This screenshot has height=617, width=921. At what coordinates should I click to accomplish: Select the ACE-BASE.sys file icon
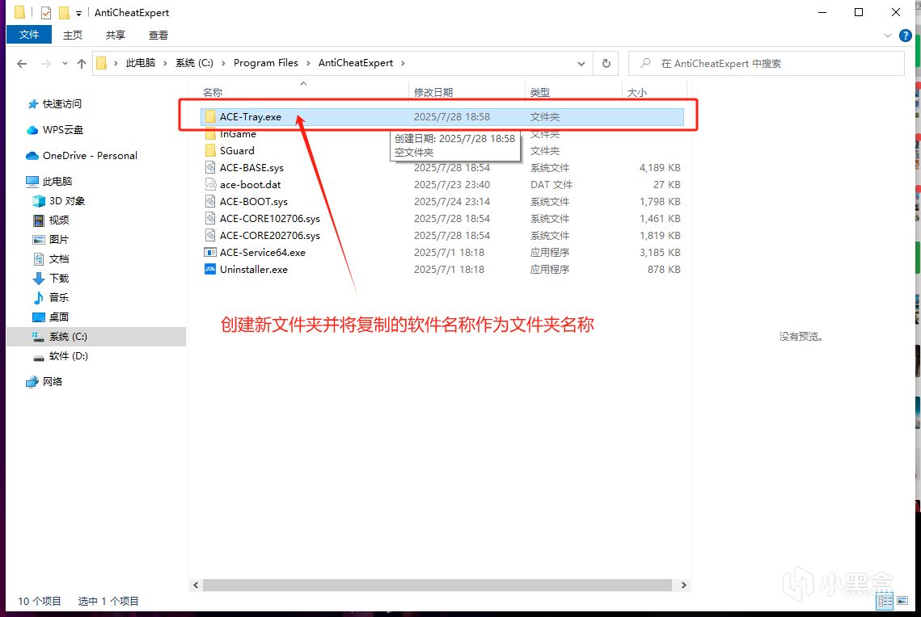point(210,168)
